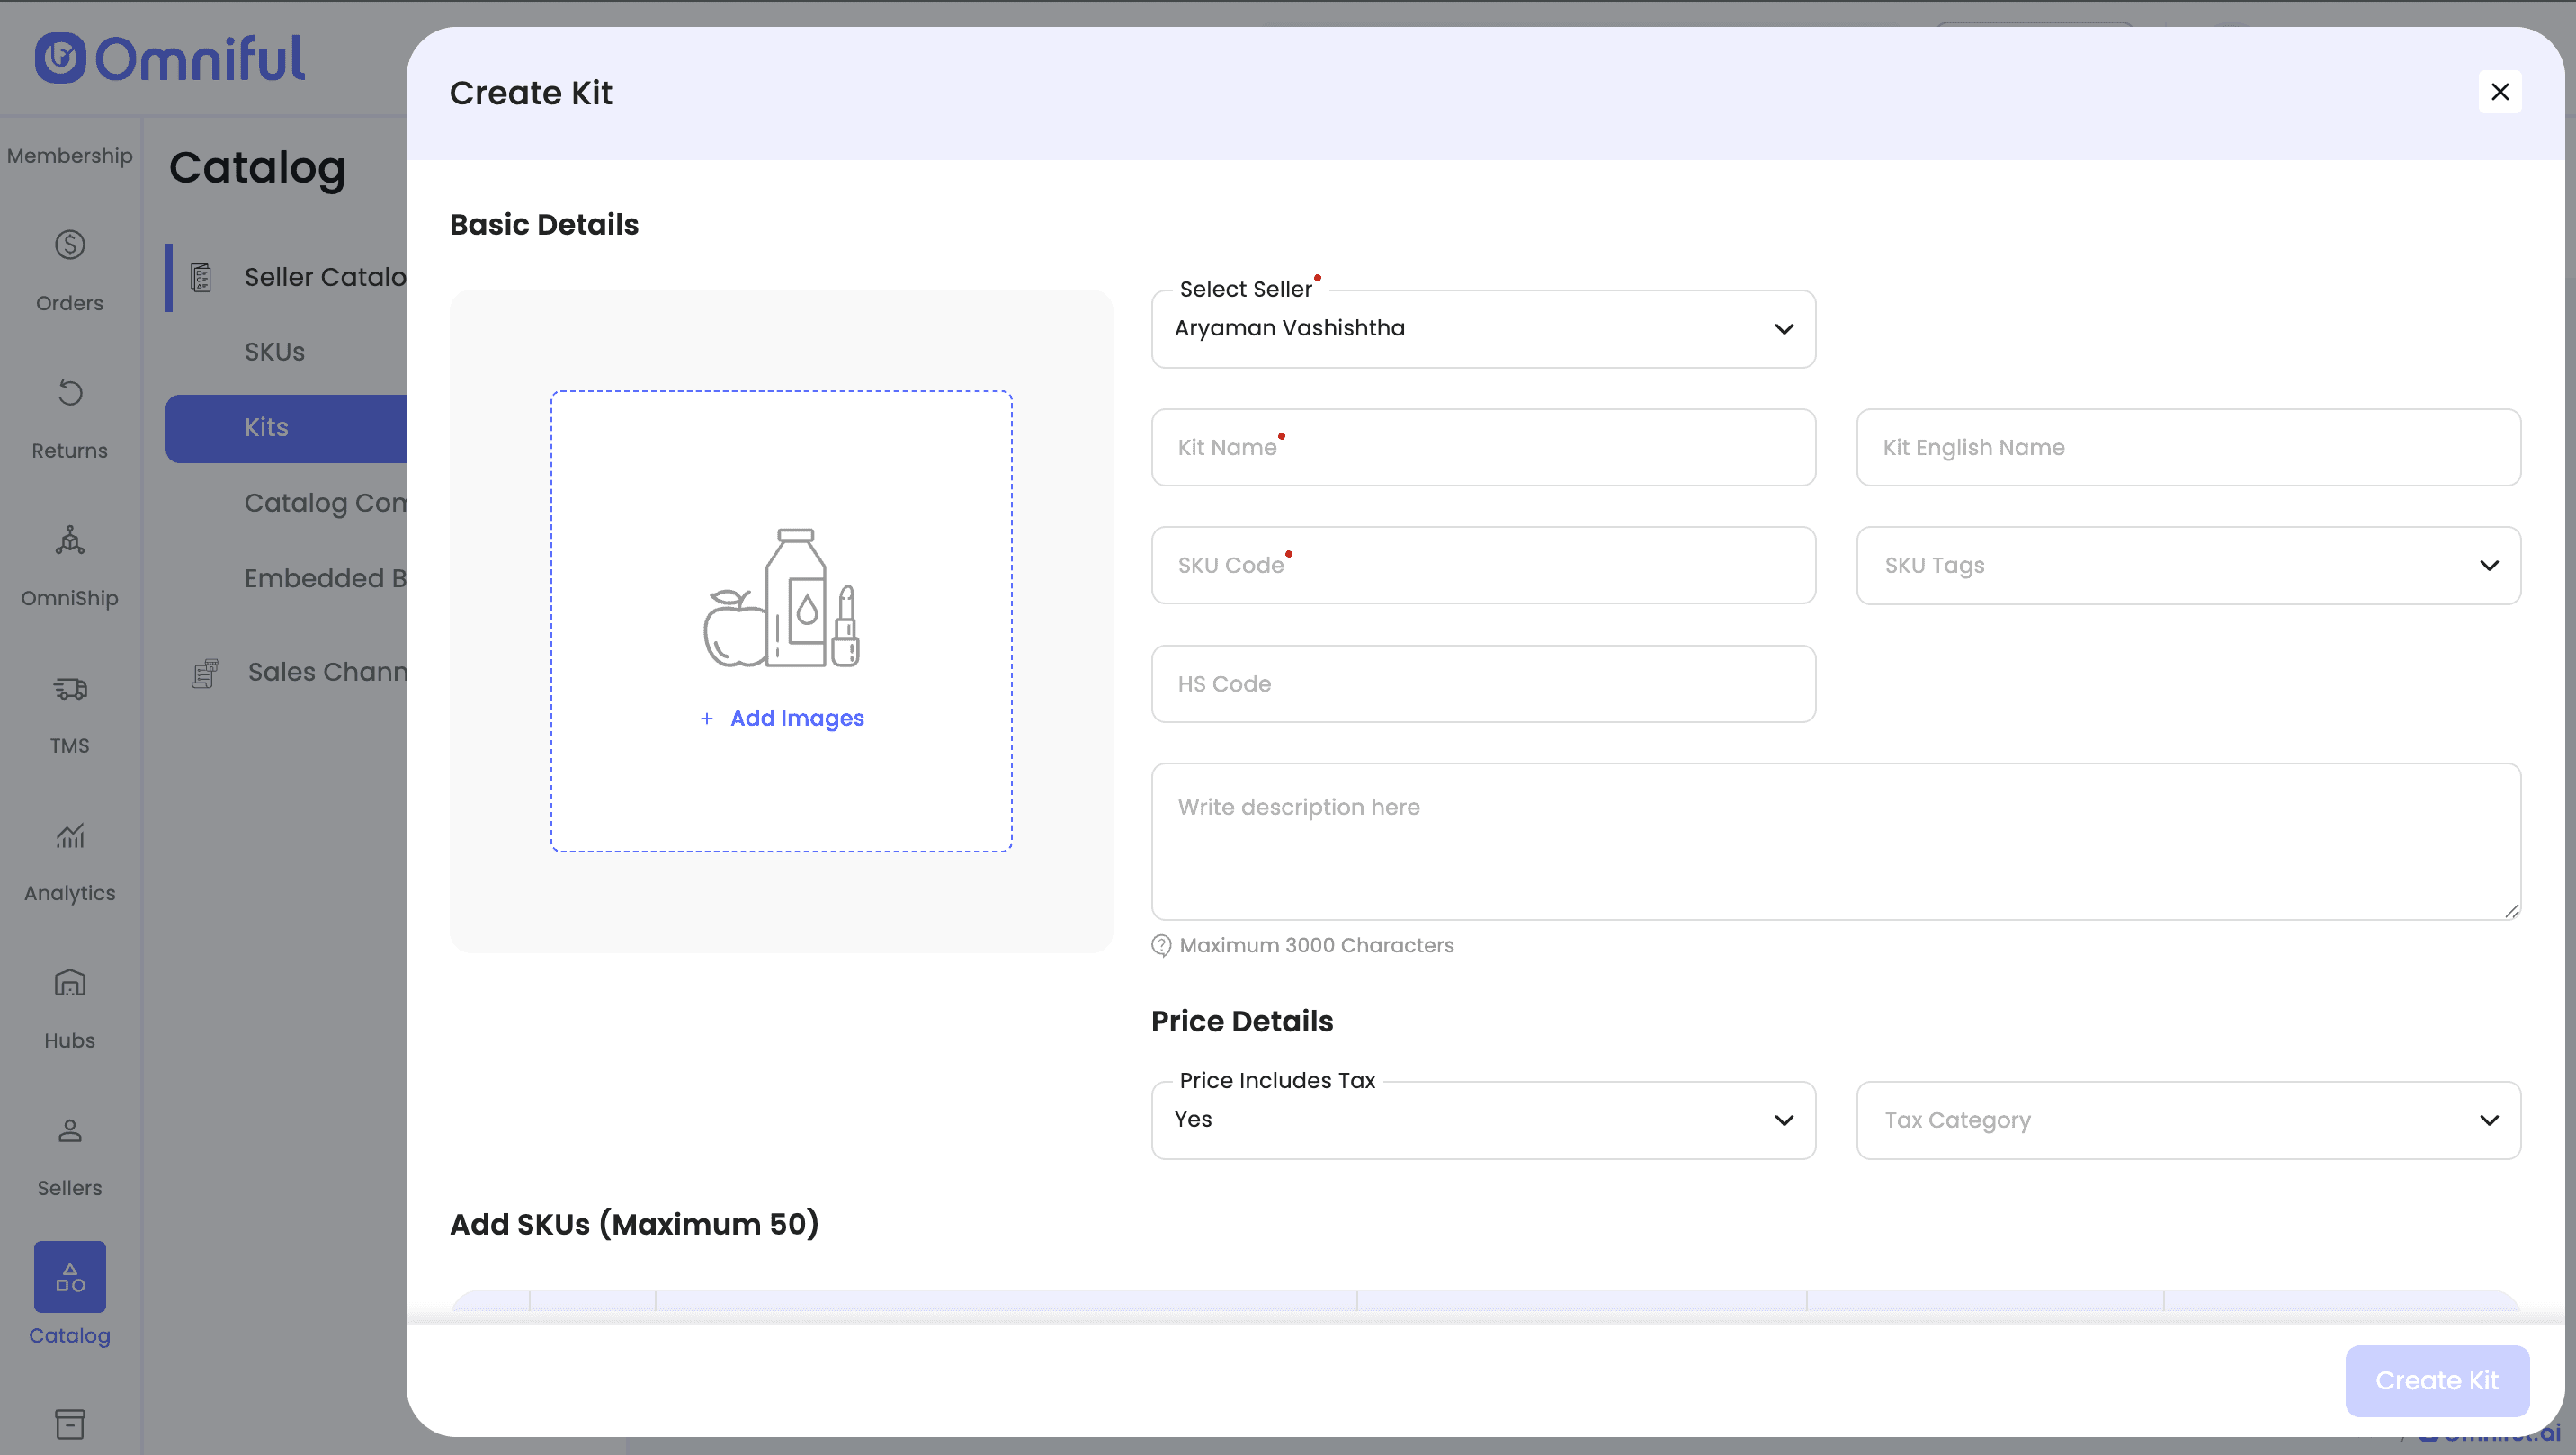Click the Hubs warehouse icon

(69, 984)
